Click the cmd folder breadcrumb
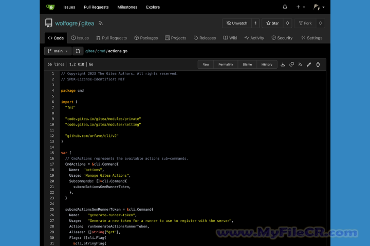370x246 pixels. click(101, 51)
